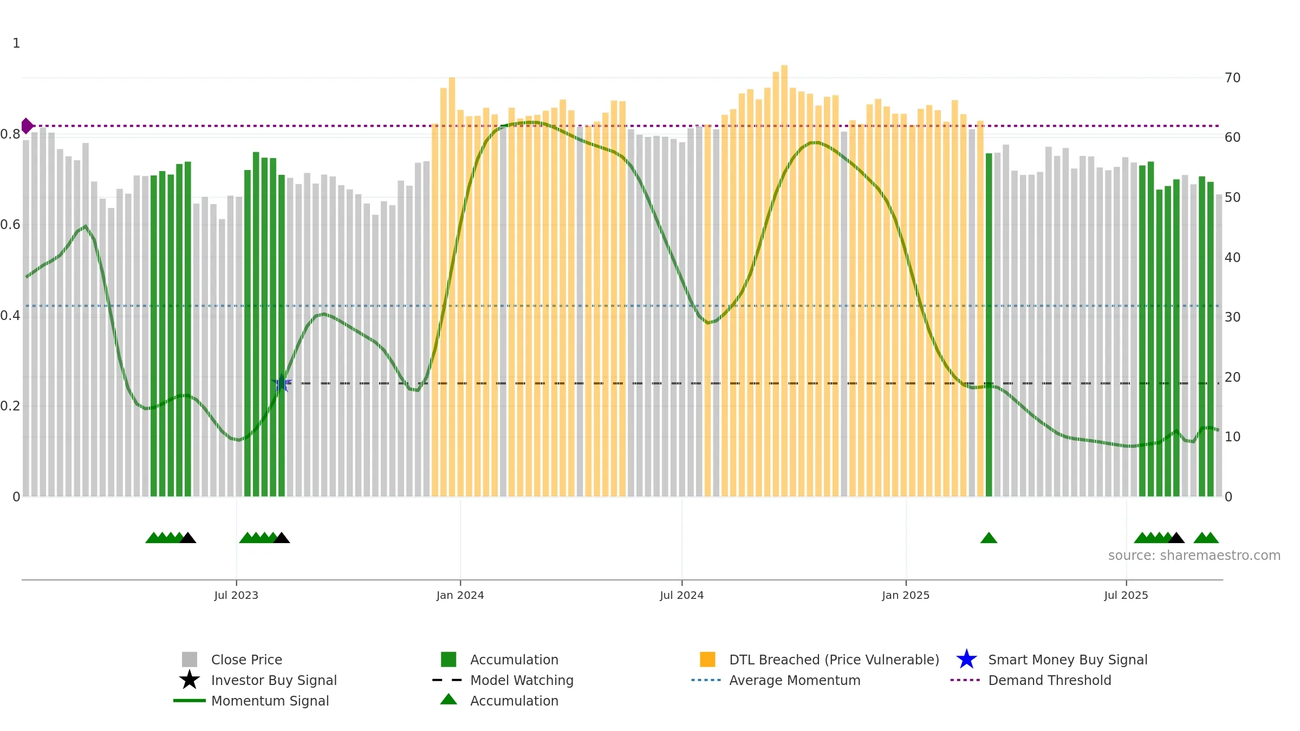Click the Jan 2024 axis label
The height and width of the screenshot is (731, 1300).
tap(460, 596)
